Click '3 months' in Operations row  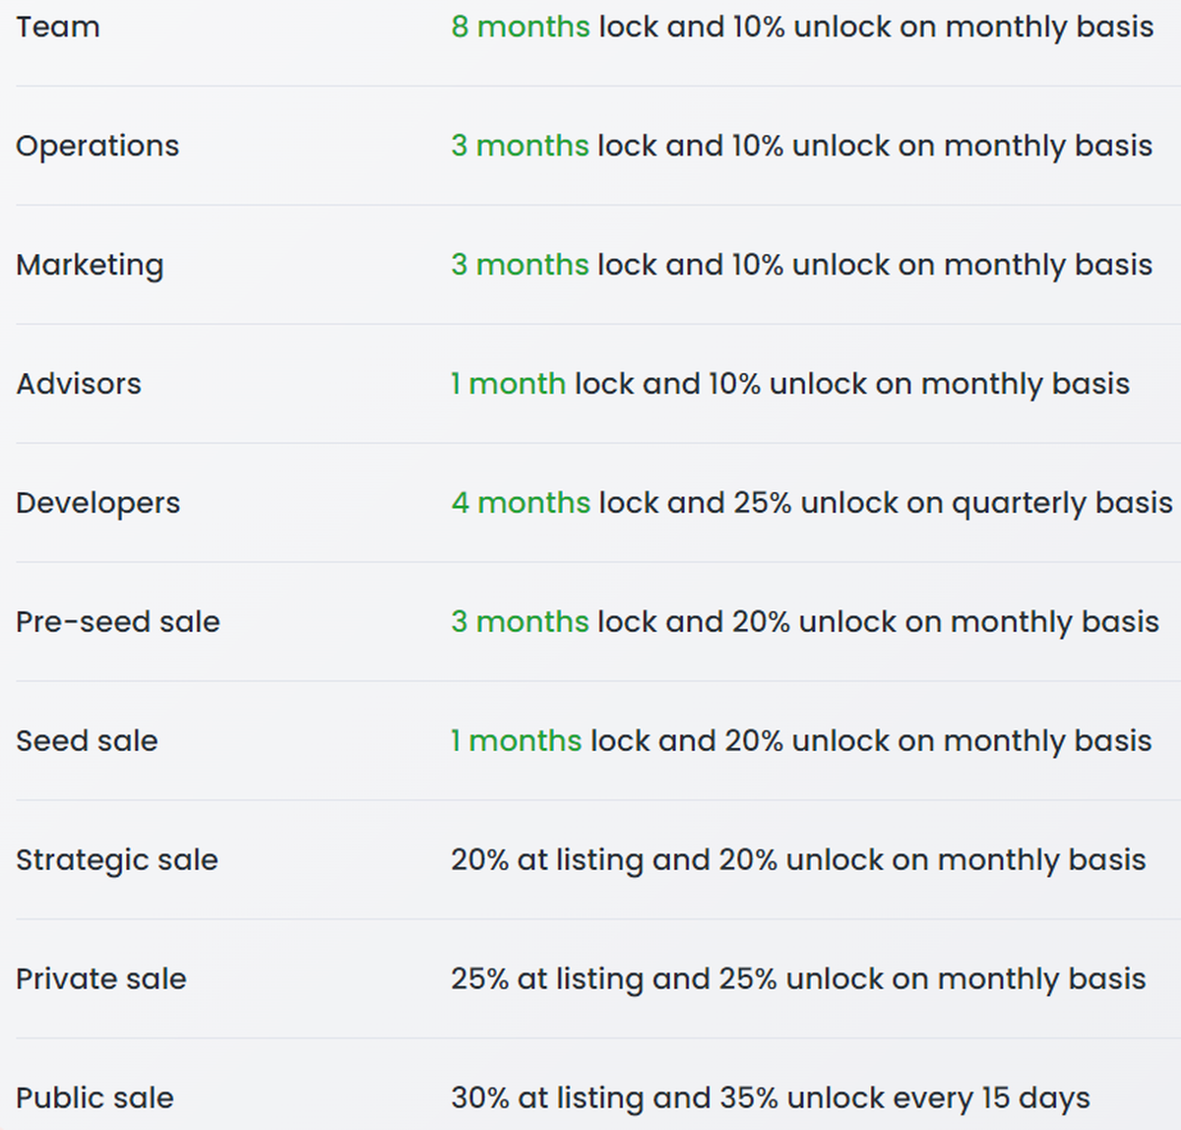click(520, 146)
